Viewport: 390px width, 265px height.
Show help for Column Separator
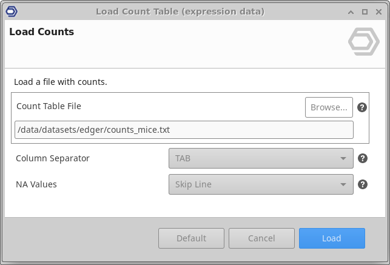point(362,158)
